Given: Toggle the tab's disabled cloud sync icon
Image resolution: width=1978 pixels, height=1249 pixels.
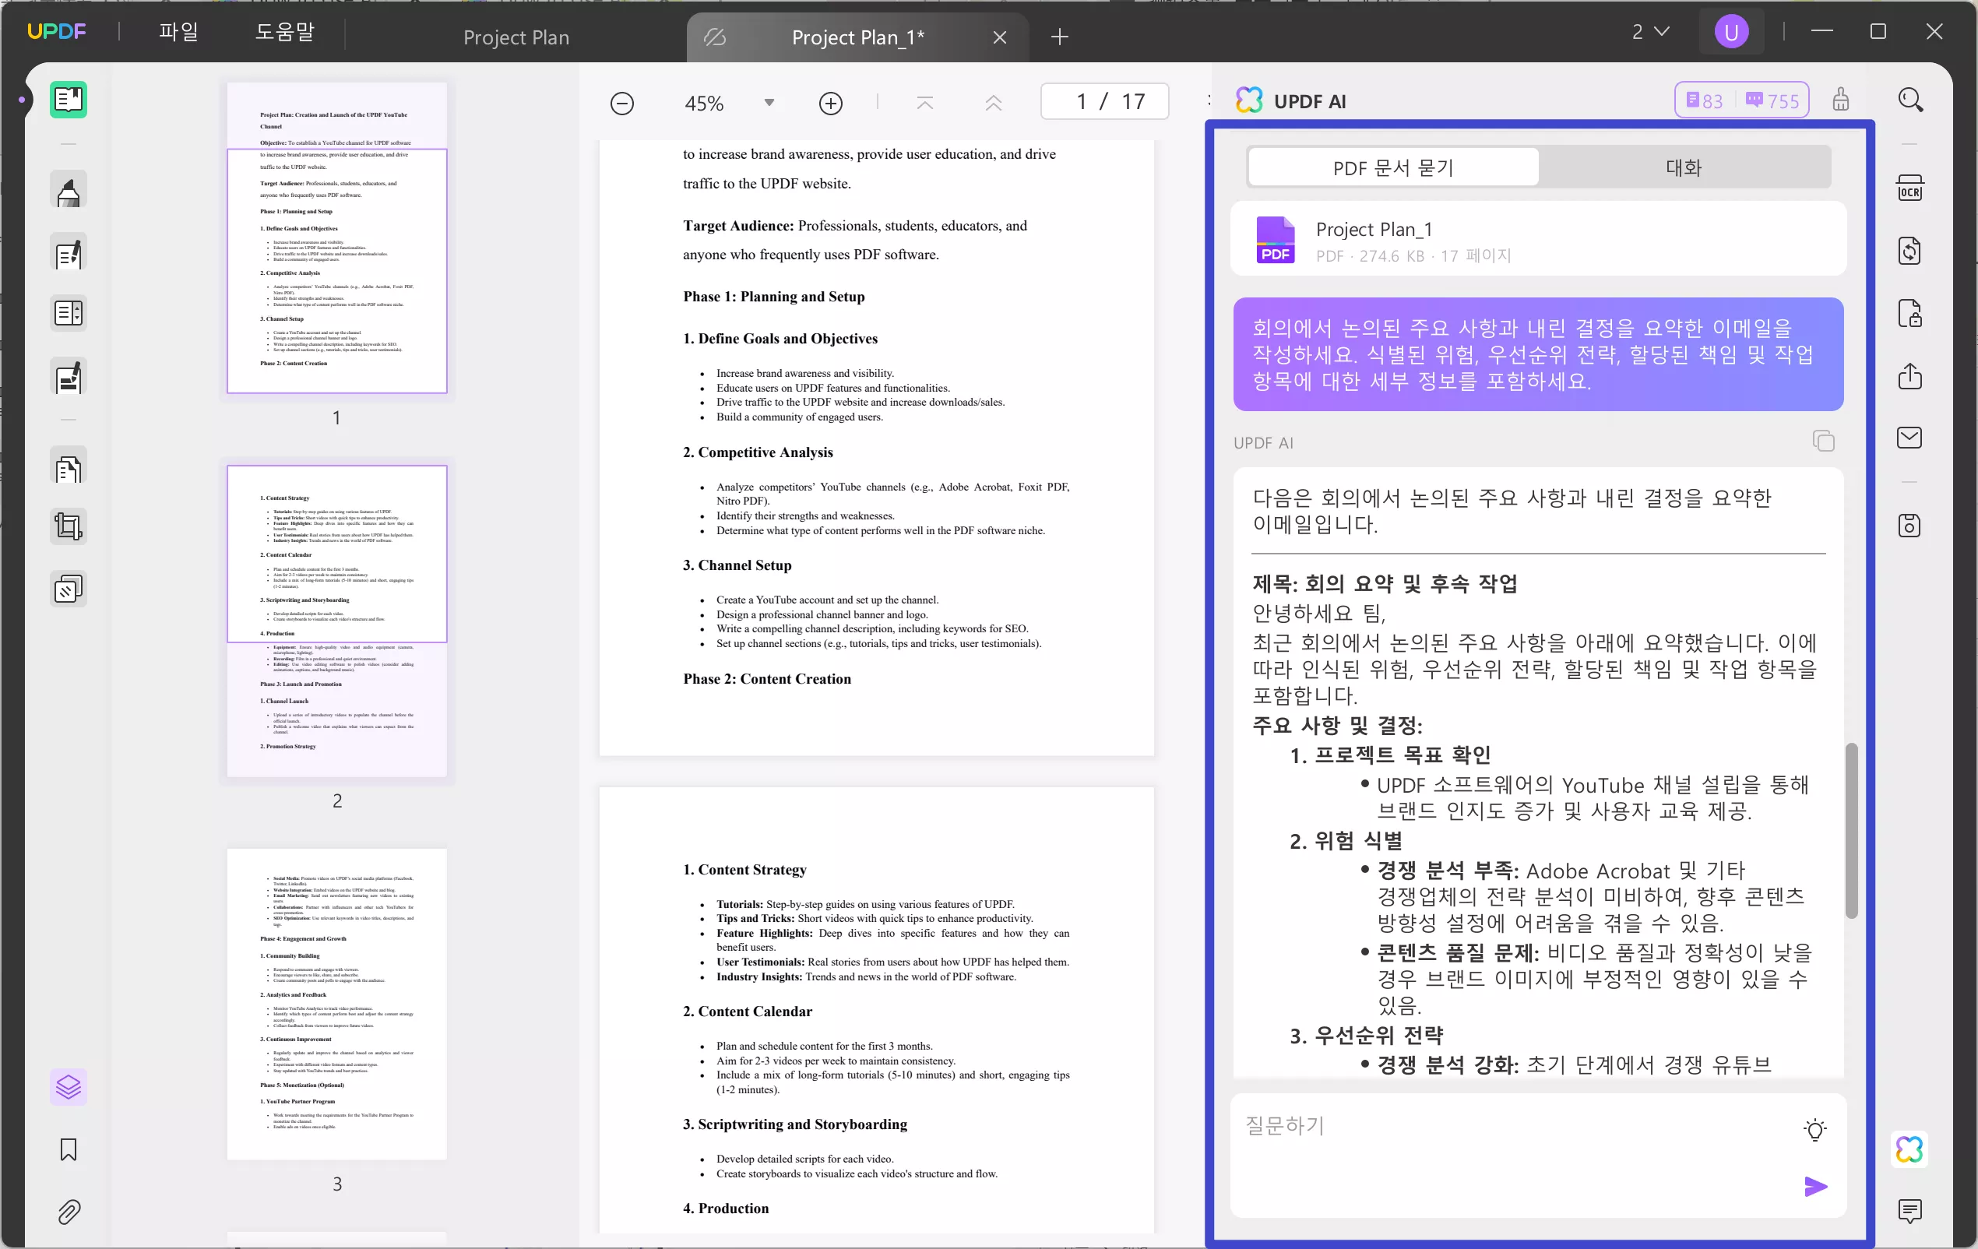Looking at the screenshot, I should (715, 37).
